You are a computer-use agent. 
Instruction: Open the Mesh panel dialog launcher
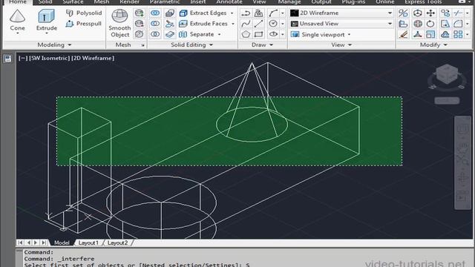point(143,45)
